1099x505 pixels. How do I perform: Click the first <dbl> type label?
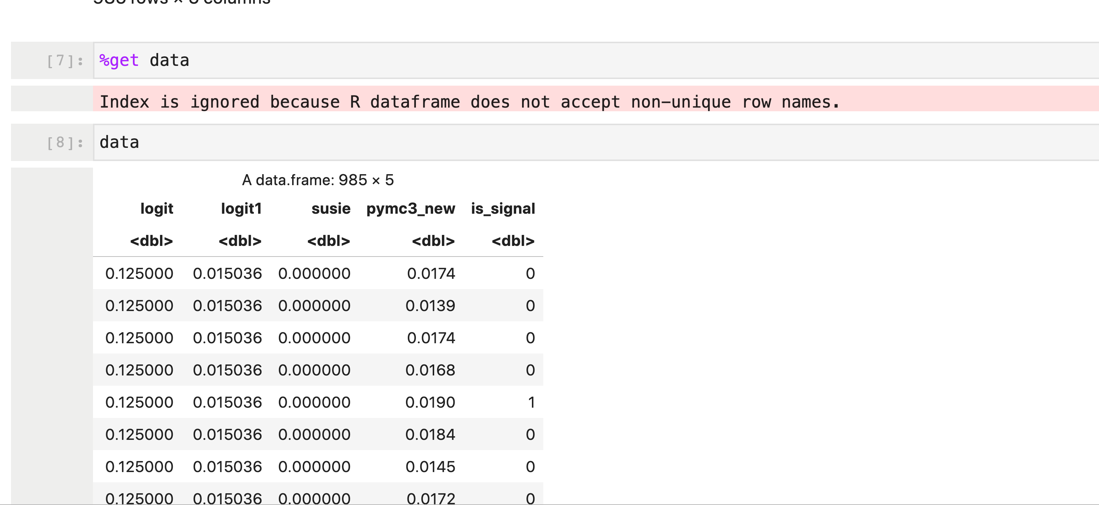(x=152, y=240)
